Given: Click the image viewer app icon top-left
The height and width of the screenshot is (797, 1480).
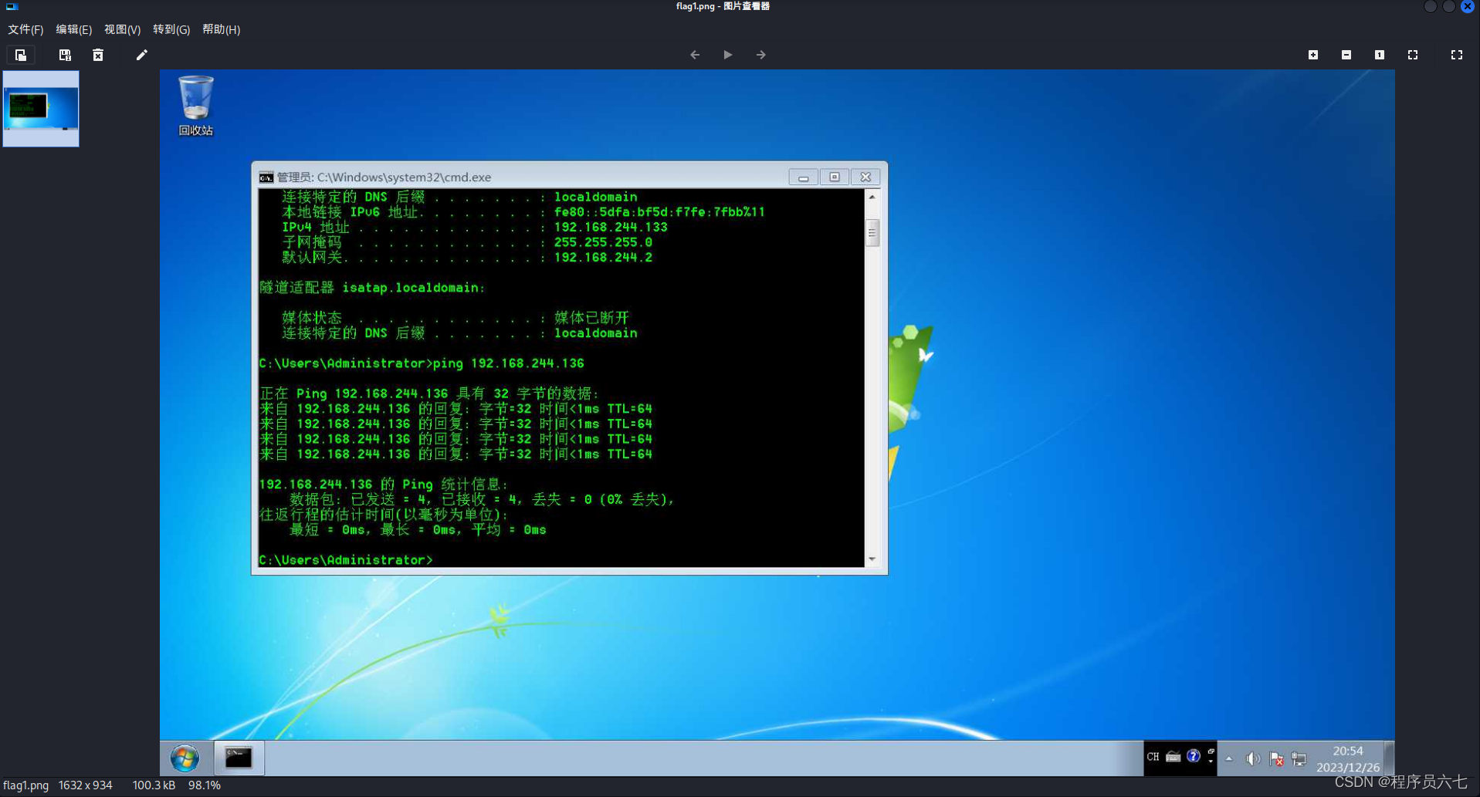Looking at the screenshot, I should 12,6.
